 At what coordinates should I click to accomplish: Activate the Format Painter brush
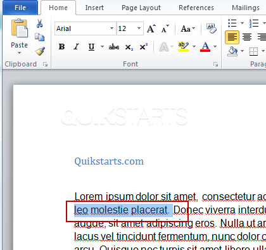click(40, 51)
